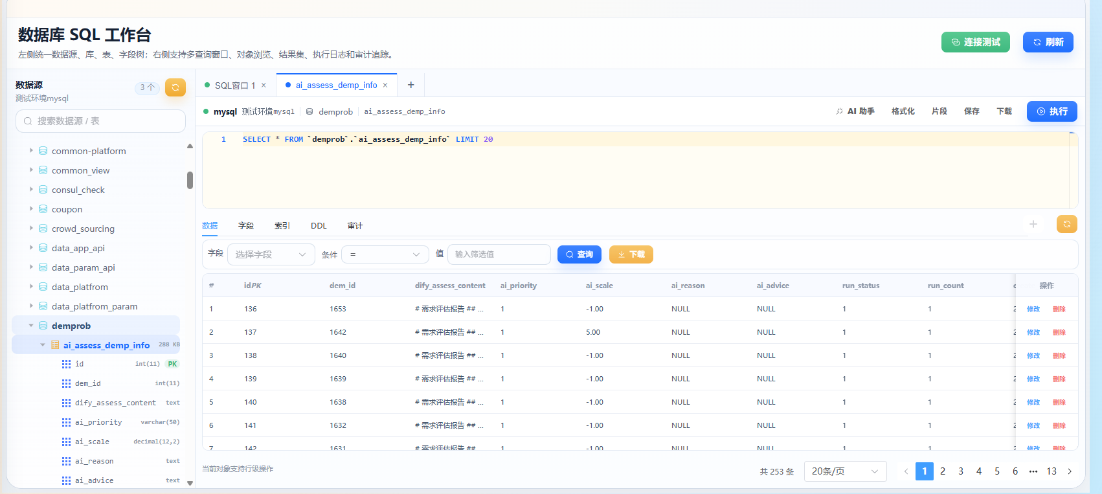
Task: Click the common-platform database icon
Action: coord(43,151)
